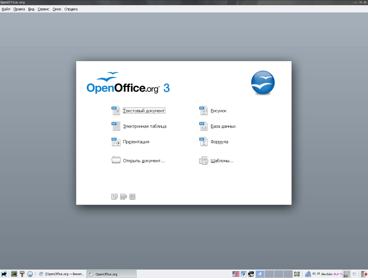
Task: Switch to the active first workspace in the pager
Action: tap(260, 274)
